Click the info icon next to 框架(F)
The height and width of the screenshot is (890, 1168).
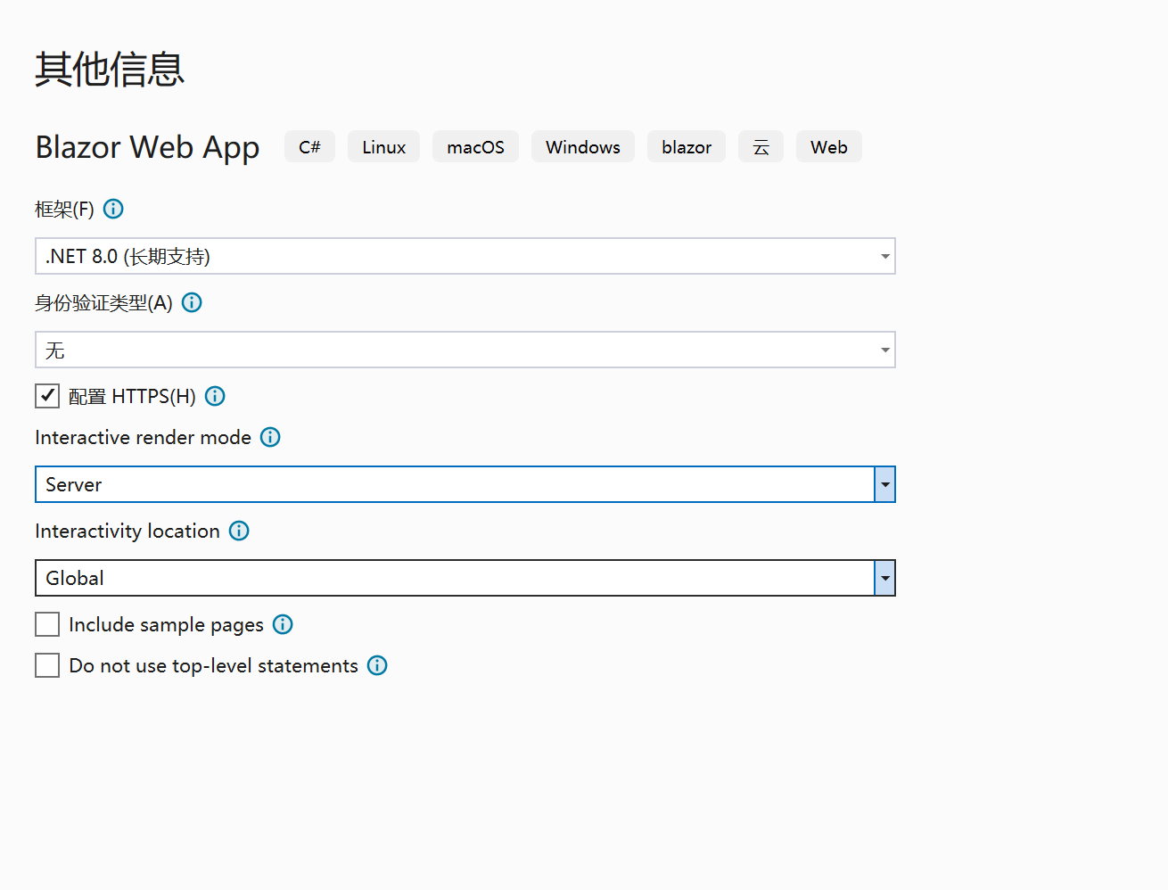[113, 209]
